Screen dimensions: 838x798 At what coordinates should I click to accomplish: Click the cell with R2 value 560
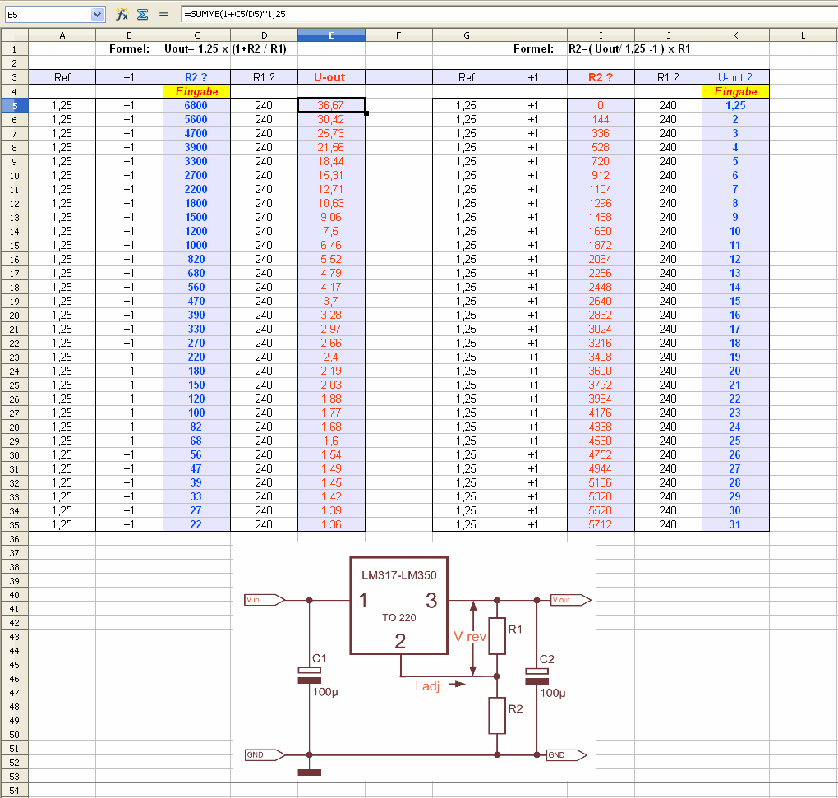(x=196, y=287)
